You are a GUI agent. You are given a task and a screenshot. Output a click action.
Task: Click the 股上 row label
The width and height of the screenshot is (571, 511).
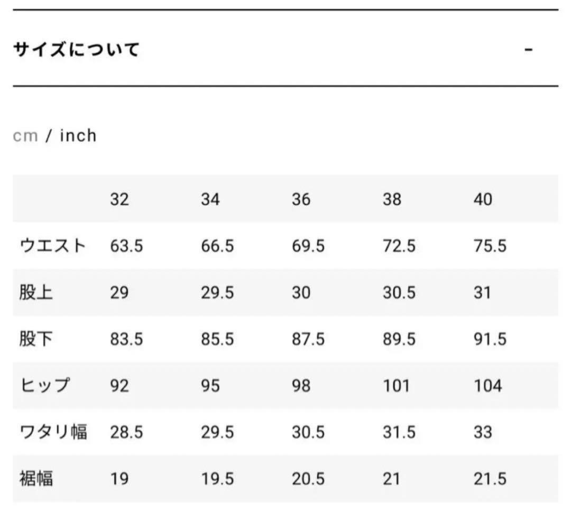(x=36, y=293)
